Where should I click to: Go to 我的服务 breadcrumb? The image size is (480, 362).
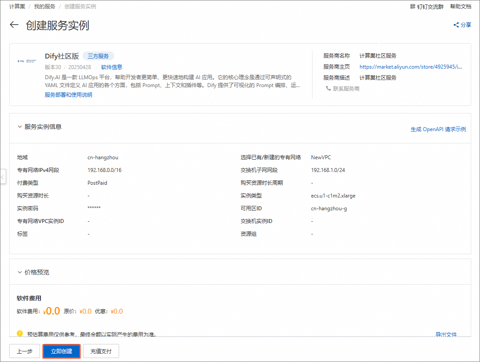coord(45,7)
